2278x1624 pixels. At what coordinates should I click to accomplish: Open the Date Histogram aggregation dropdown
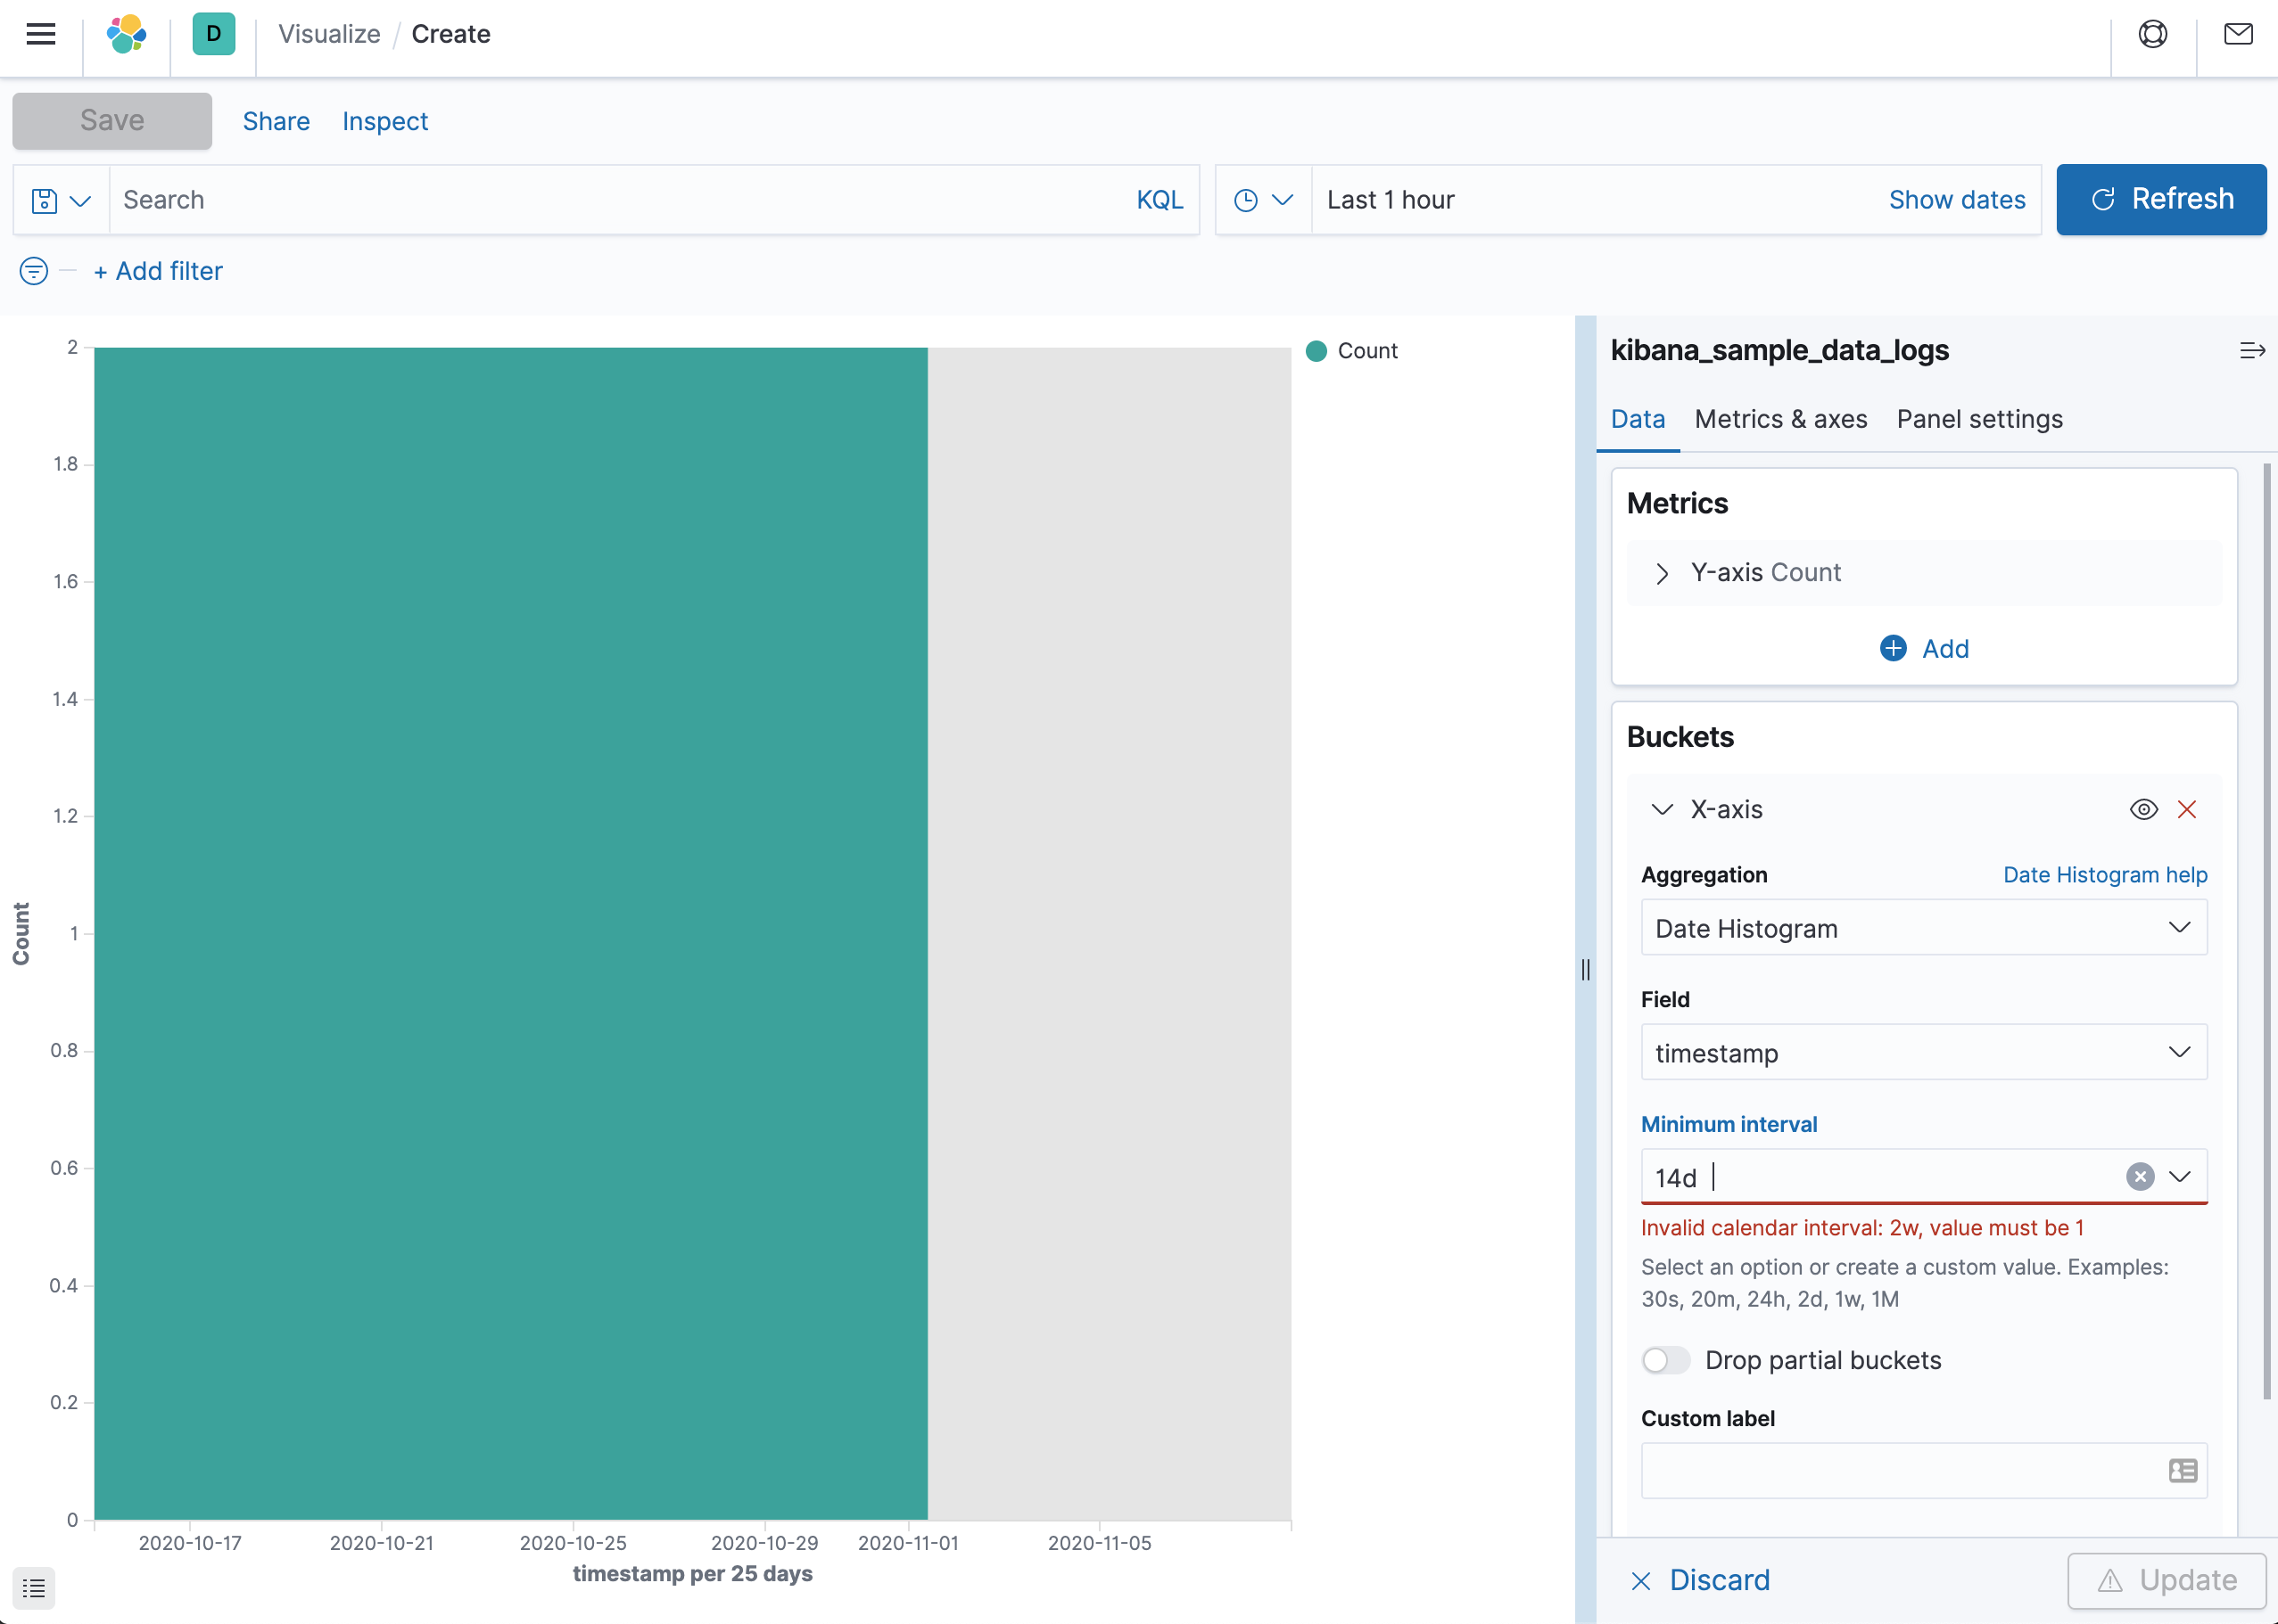(x=1922, y=928)
